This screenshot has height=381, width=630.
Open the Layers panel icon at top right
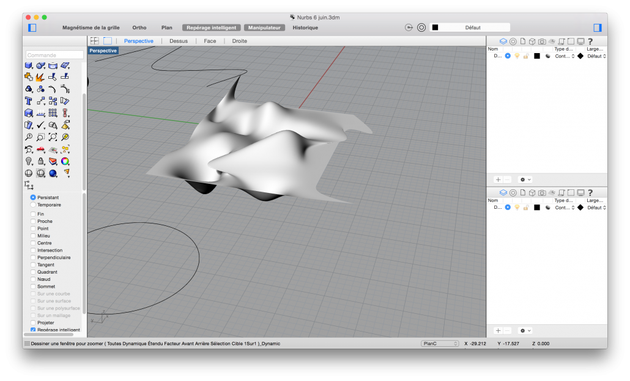click(x=503, y=41)
